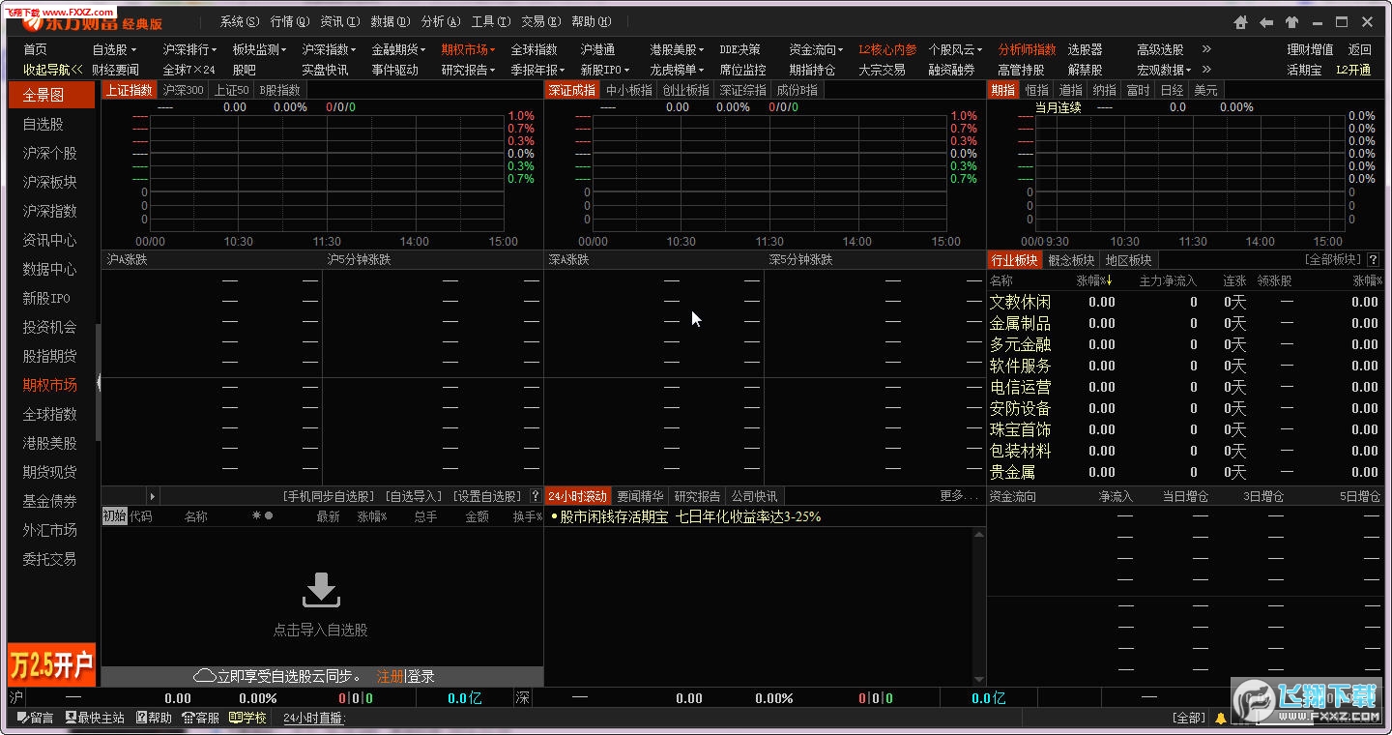Click the 客服 phone icon
Image resolution: width=1392 pixels, height=735 pixels.
(201, 718)
